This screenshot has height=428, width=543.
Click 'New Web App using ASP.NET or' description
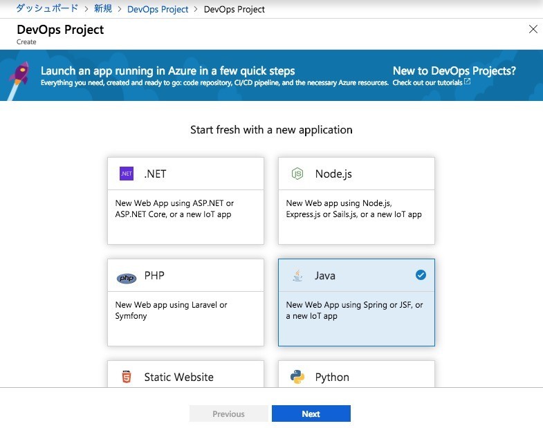pos(174,203)
